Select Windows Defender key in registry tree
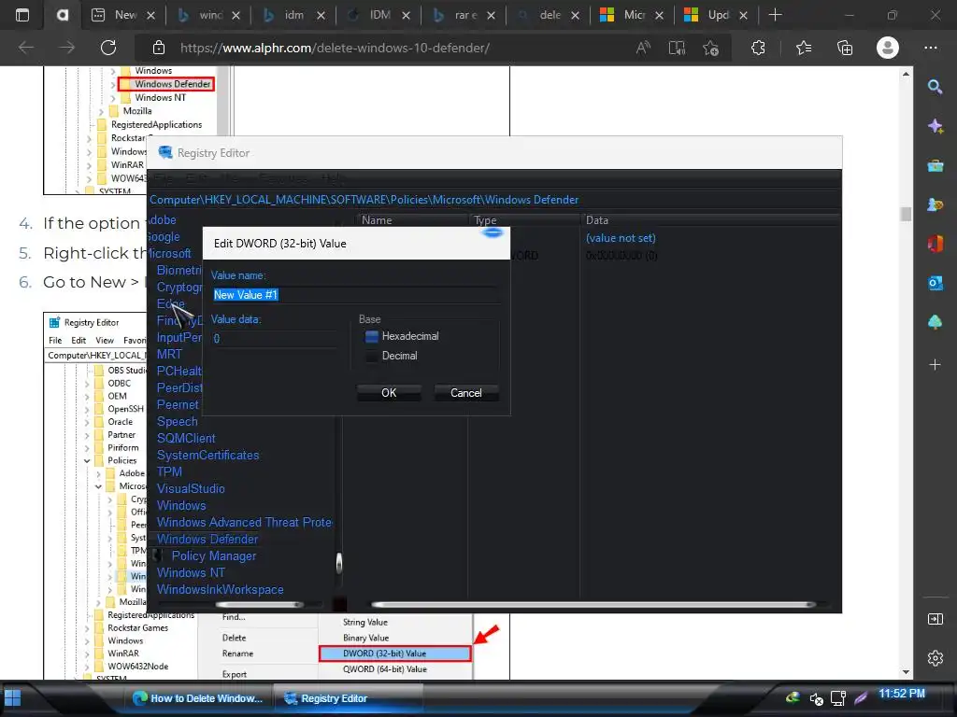 (207, 539)
